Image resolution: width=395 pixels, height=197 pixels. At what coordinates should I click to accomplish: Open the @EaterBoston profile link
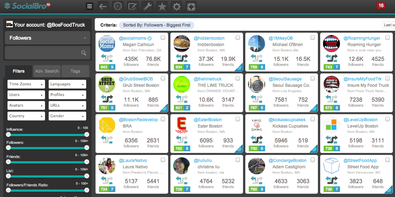coord(208,120)
